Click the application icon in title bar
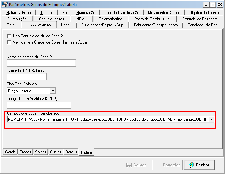 (x=4, y=4)
